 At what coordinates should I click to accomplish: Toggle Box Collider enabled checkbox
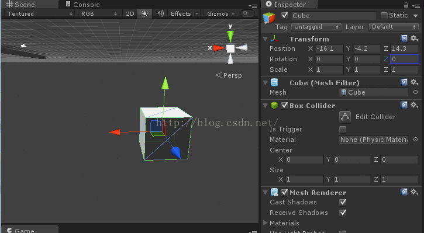(284, 105)
